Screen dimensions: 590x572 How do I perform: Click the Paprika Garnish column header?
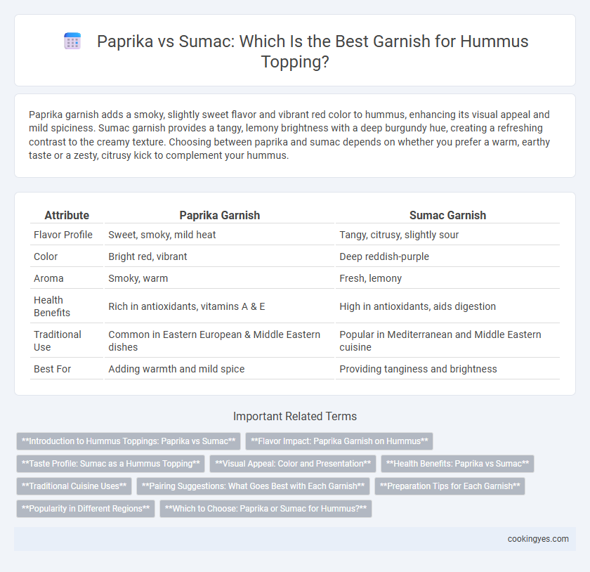tap(219, 216)
